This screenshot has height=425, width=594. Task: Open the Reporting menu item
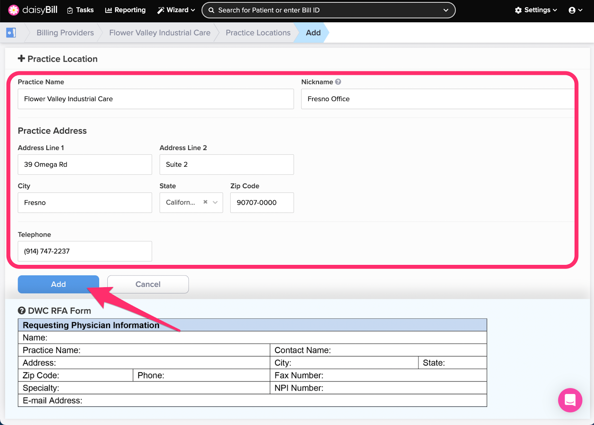[125, 10]
